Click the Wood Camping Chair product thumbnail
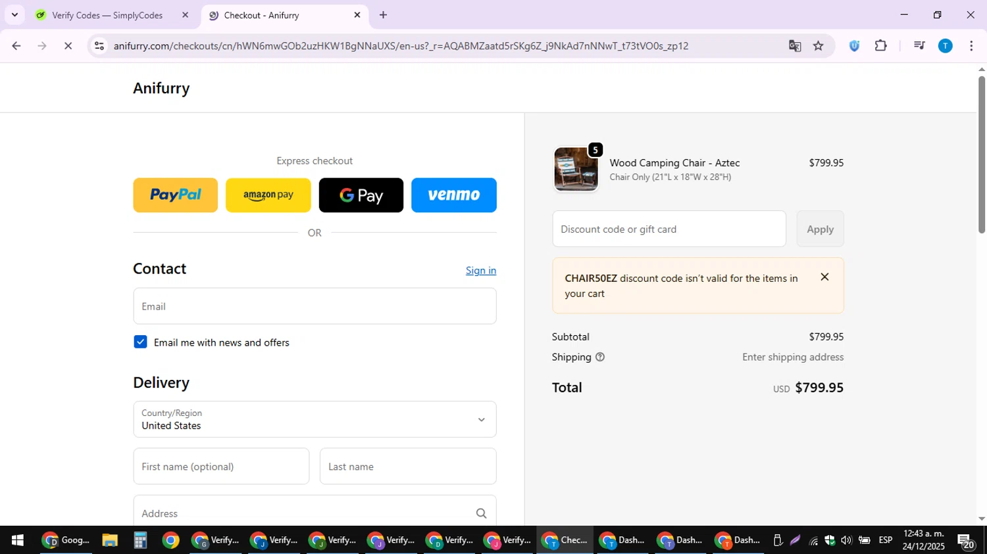This screenshot has width=987, height=554. 576,169
